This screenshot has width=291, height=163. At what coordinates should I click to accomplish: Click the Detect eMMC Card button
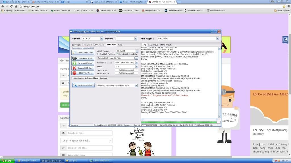pyautogui.click(x=83, y=52)
